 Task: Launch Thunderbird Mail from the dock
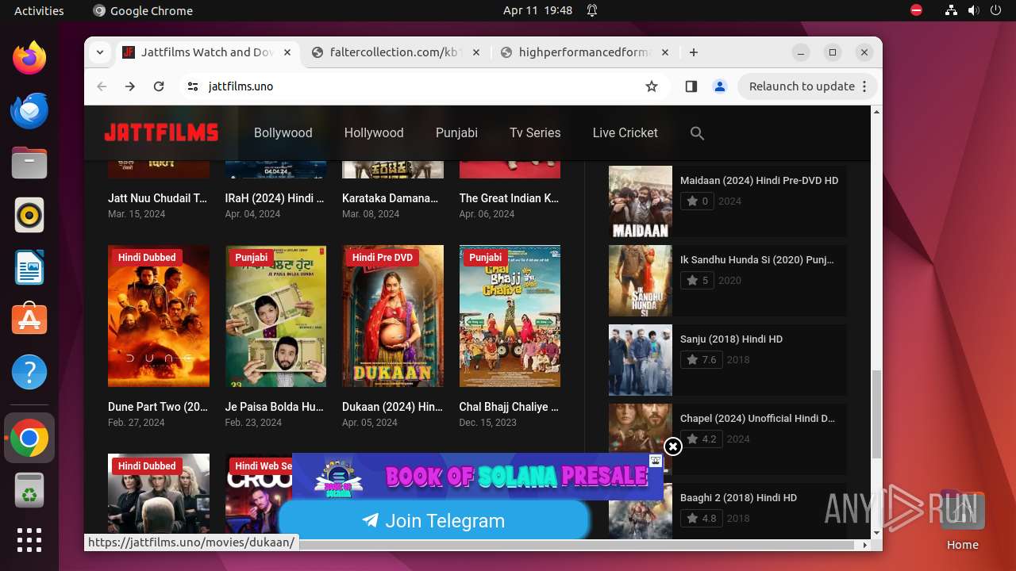[x=29, y=111]
